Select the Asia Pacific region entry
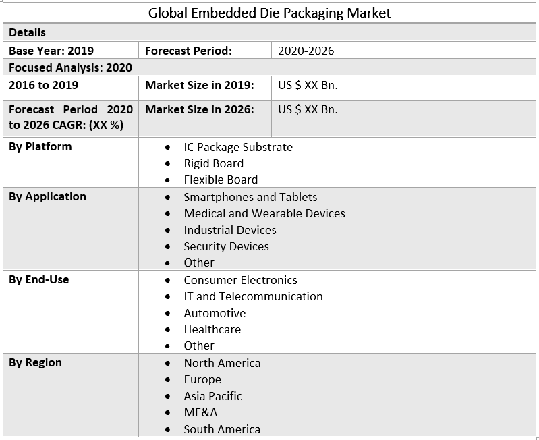 tap(212, 396)
